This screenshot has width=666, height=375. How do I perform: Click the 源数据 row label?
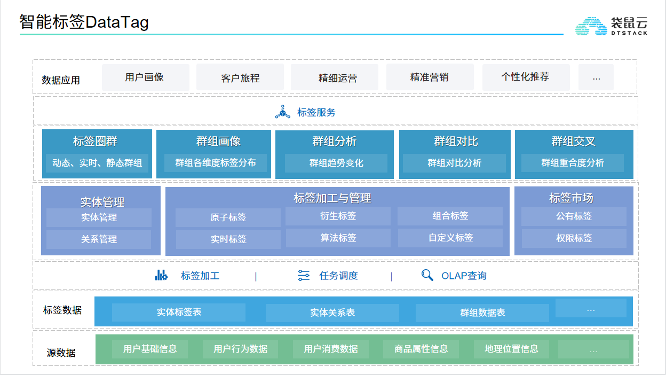[x=61, y=353]
